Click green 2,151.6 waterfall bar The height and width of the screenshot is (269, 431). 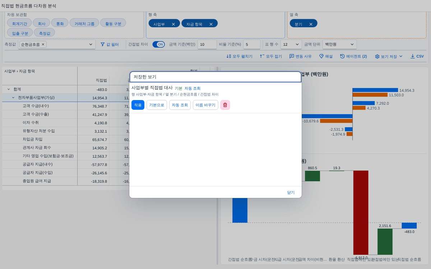point(385,241)
